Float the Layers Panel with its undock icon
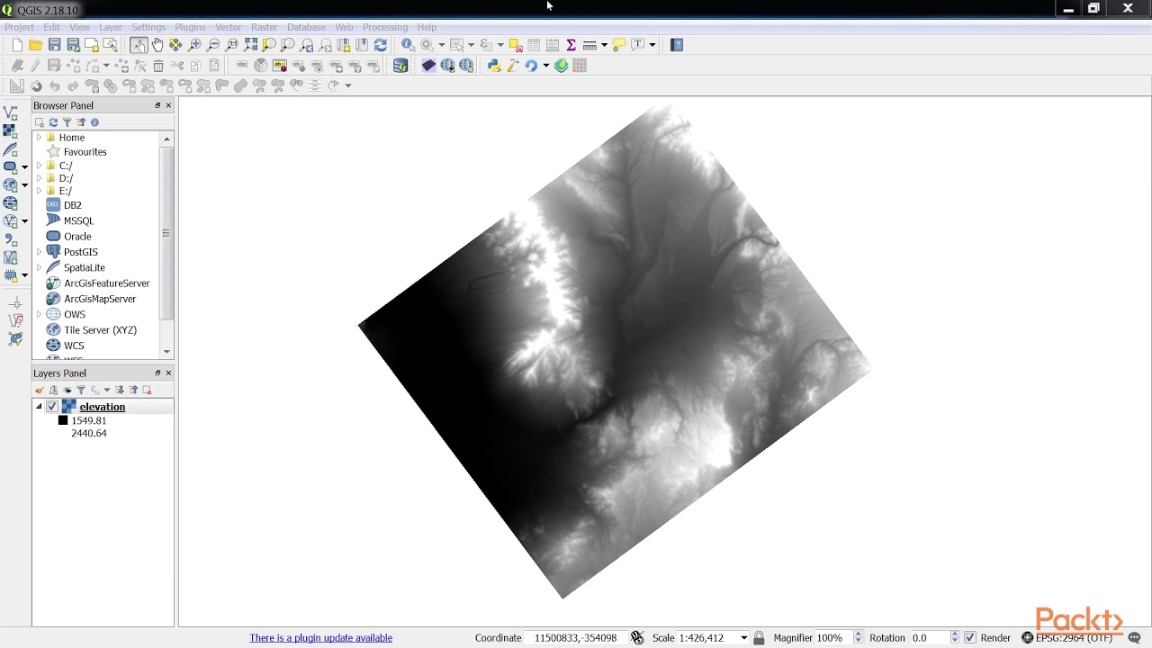 157,373
